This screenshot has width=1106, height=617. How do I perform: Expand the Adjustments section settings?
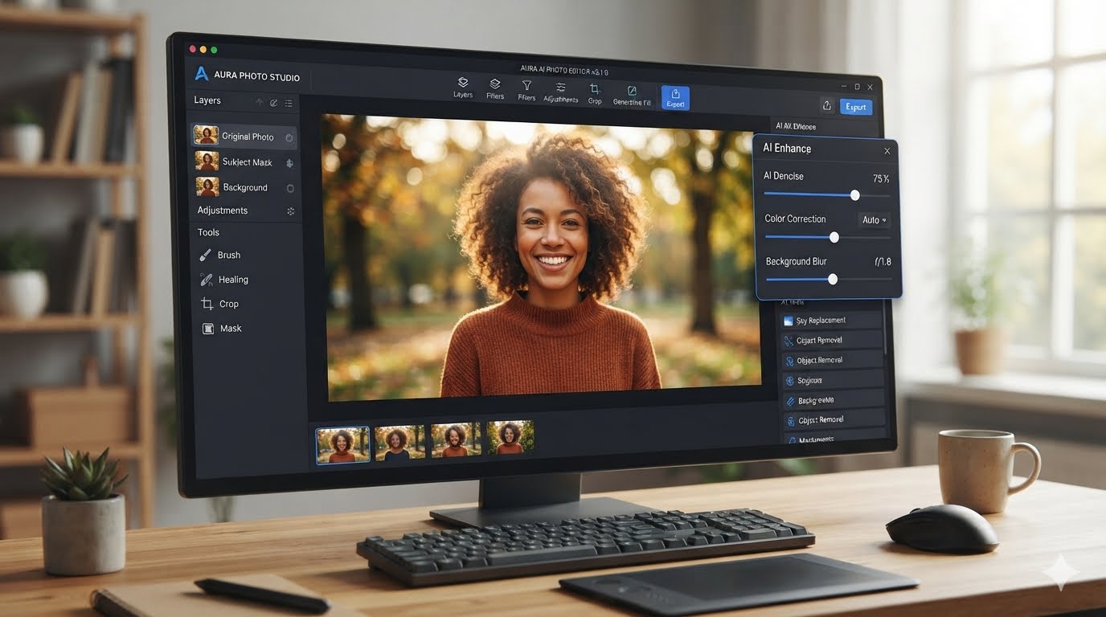291,211
